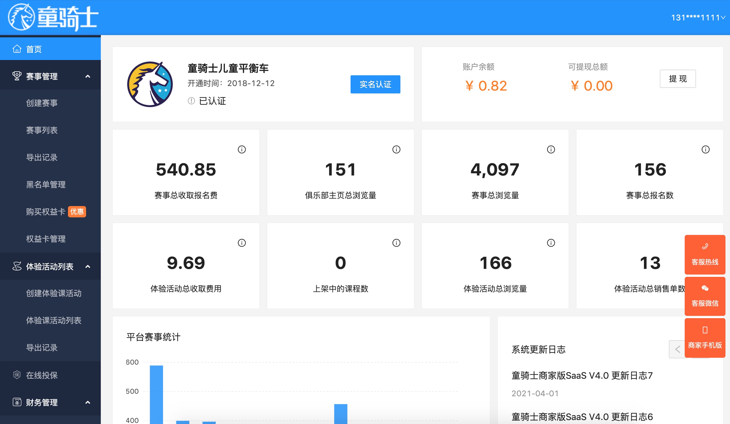Click the 提现 withdraw button

(678, 79)
